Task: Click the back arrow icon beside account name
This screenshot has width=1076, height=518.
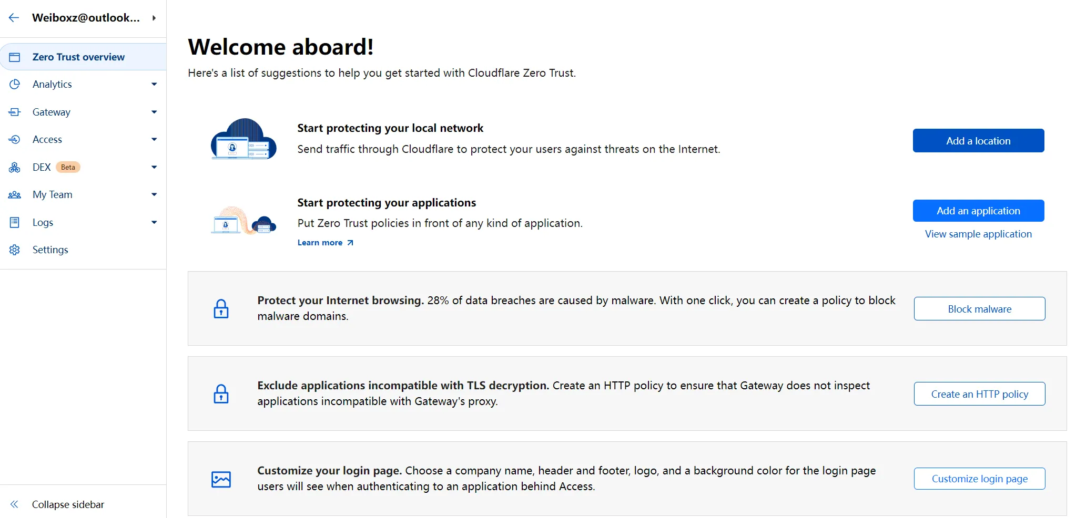Action: coord(14,18)
